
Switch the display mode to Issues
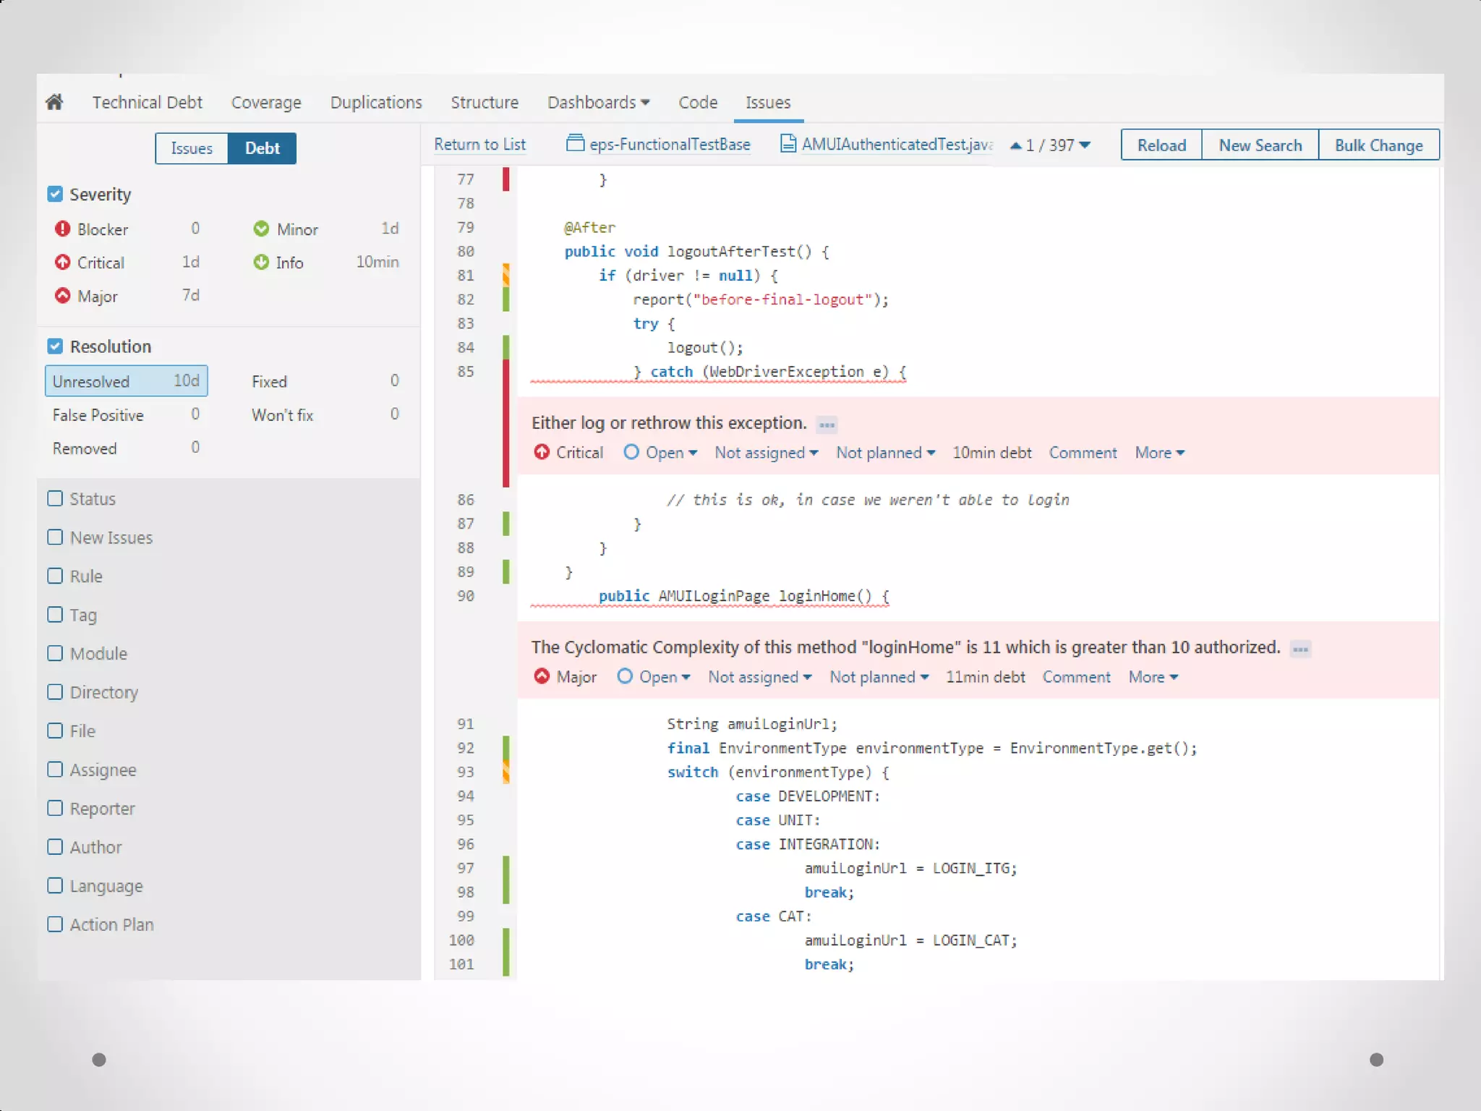(192, 148)
